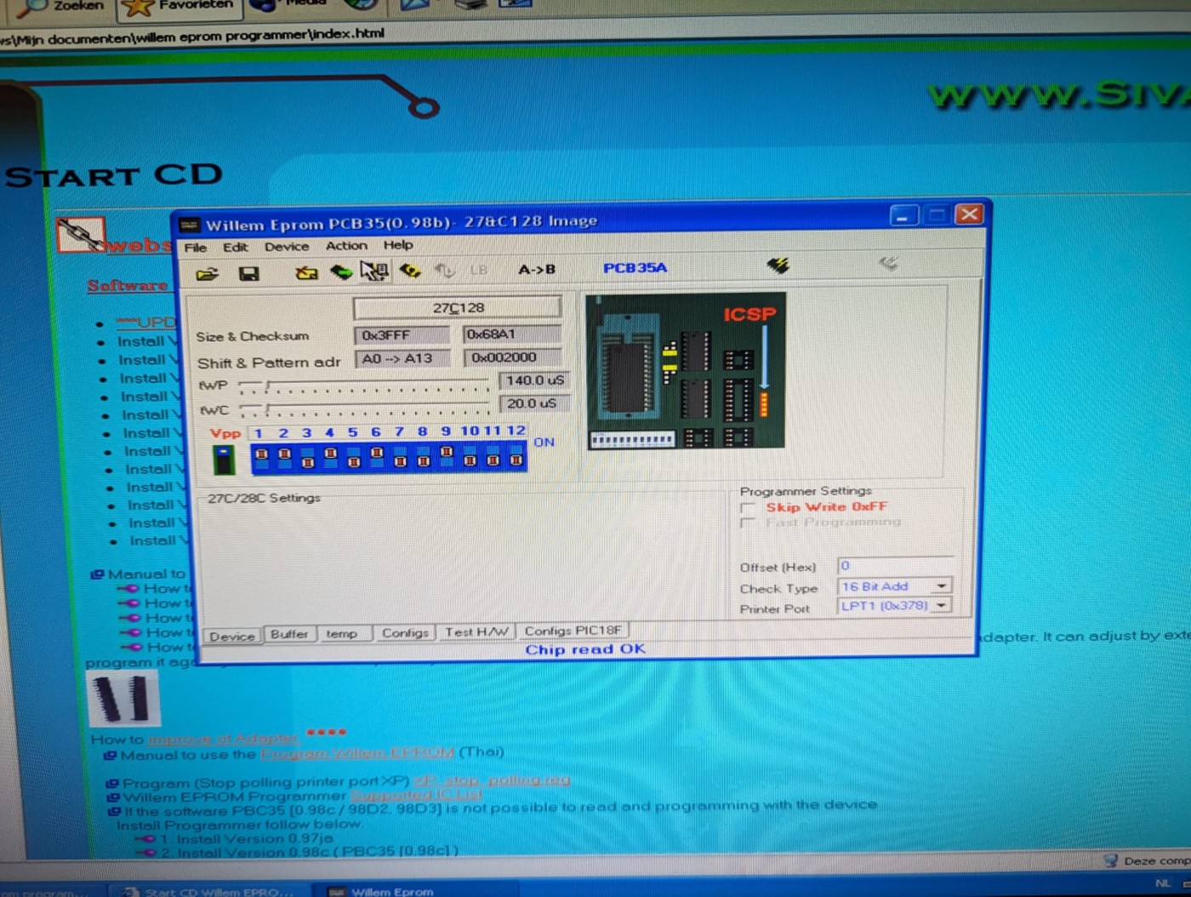Click the Offset (Hex) input field
This screenshot has width=1191, height=897.
pyautogui.click(x=895, y=565)
